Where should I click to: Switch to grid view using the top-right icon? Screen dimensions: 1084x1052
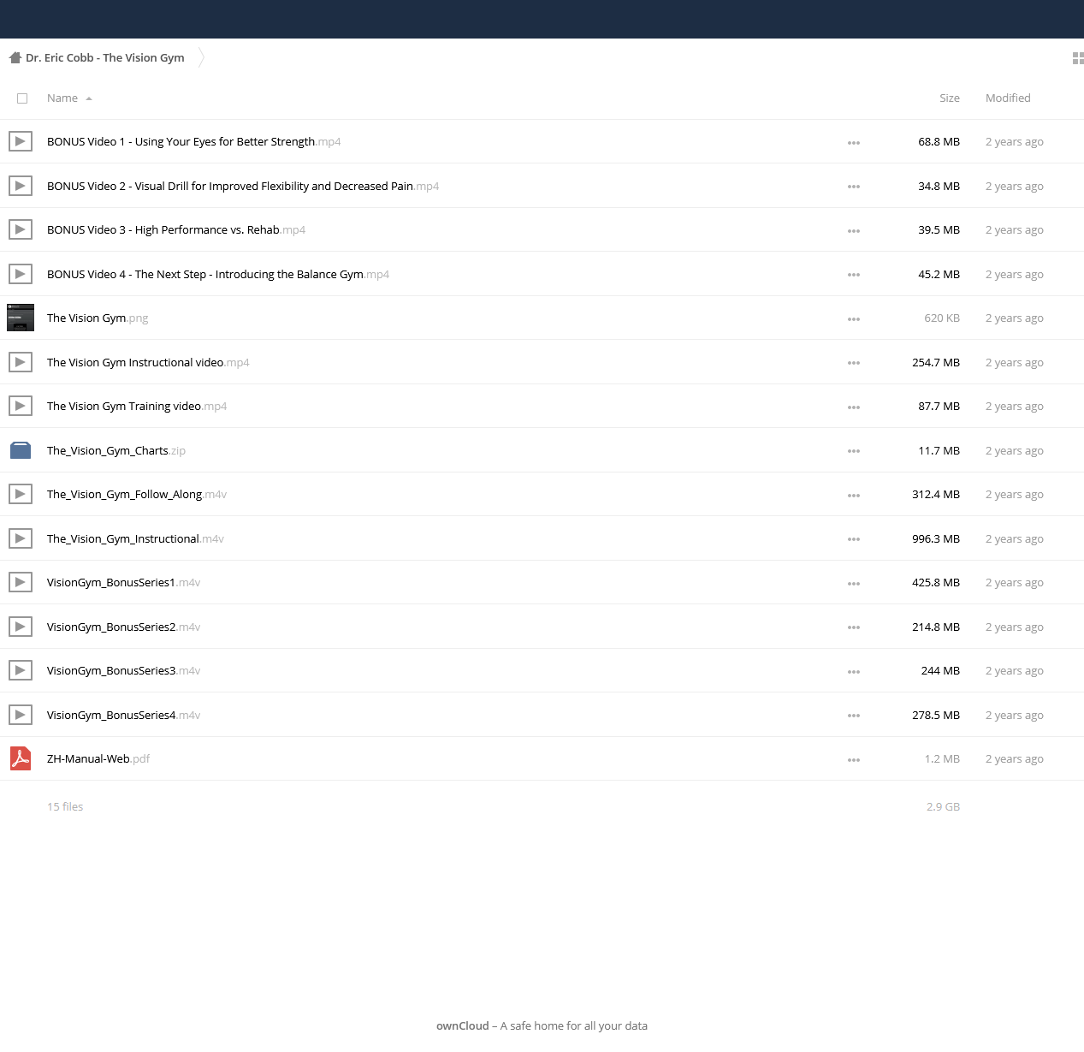click(x=1078, y=58)
